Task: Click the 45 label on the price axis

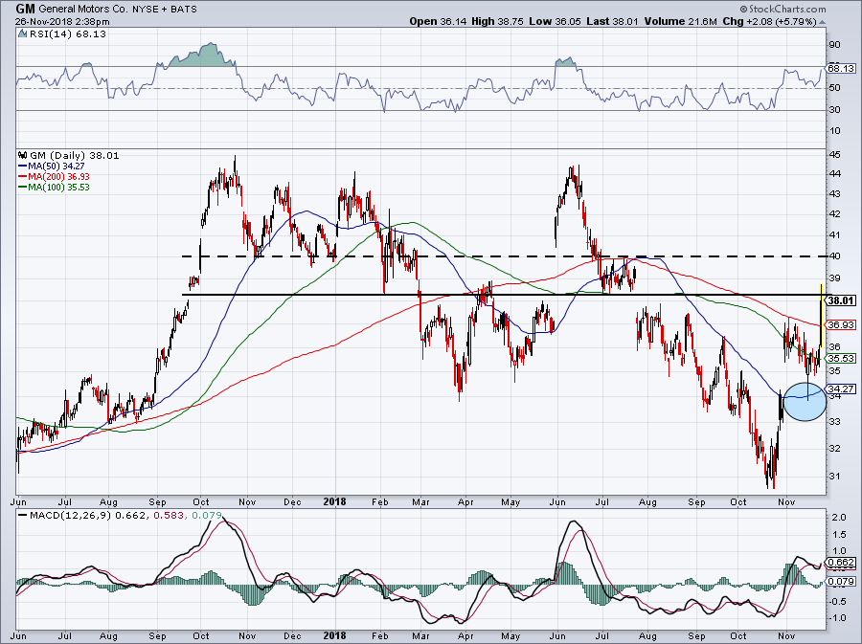Action: pyautogui.click(x=834, y=155)
